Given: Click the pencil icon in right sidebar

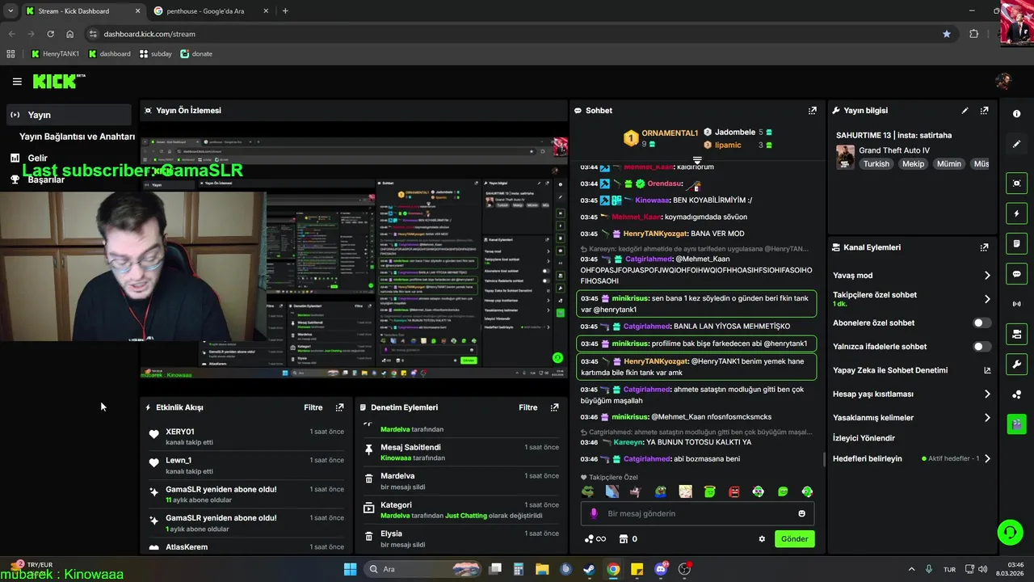Looking at the screenshot, I should tap(1016, 144).
